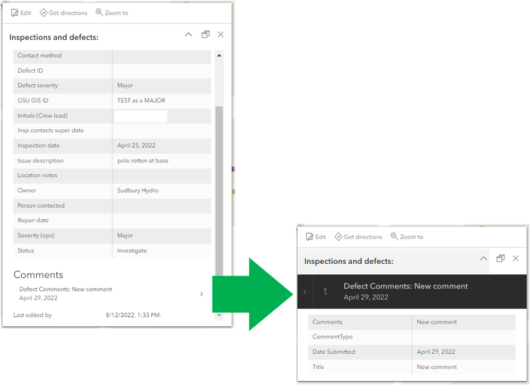The width and height of the screenshot is (530, 385).
Task: Select Comments value 'New comment' in right popup
Action: point(437,322)
